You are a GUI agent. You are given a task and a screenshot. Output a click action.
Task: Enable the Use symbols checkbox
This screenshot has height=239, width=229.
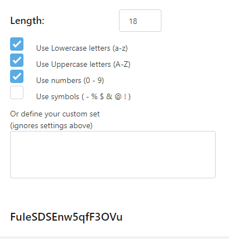tap(17, 92)
